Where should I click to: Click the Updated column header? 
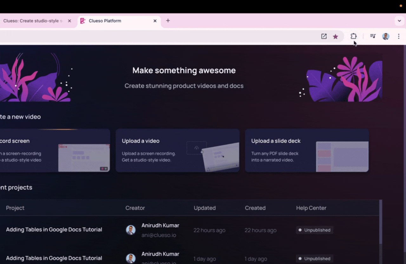(205, 208)
